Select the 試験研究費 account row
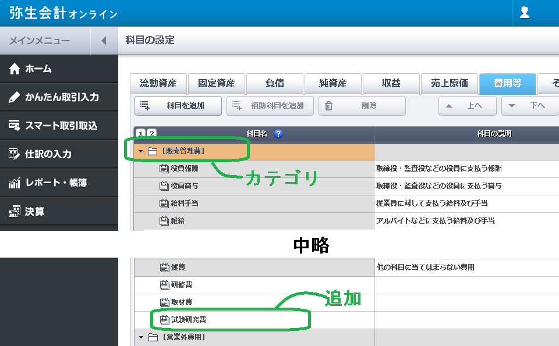Viewport: 559px width, 346px height. tap(187, 320)
